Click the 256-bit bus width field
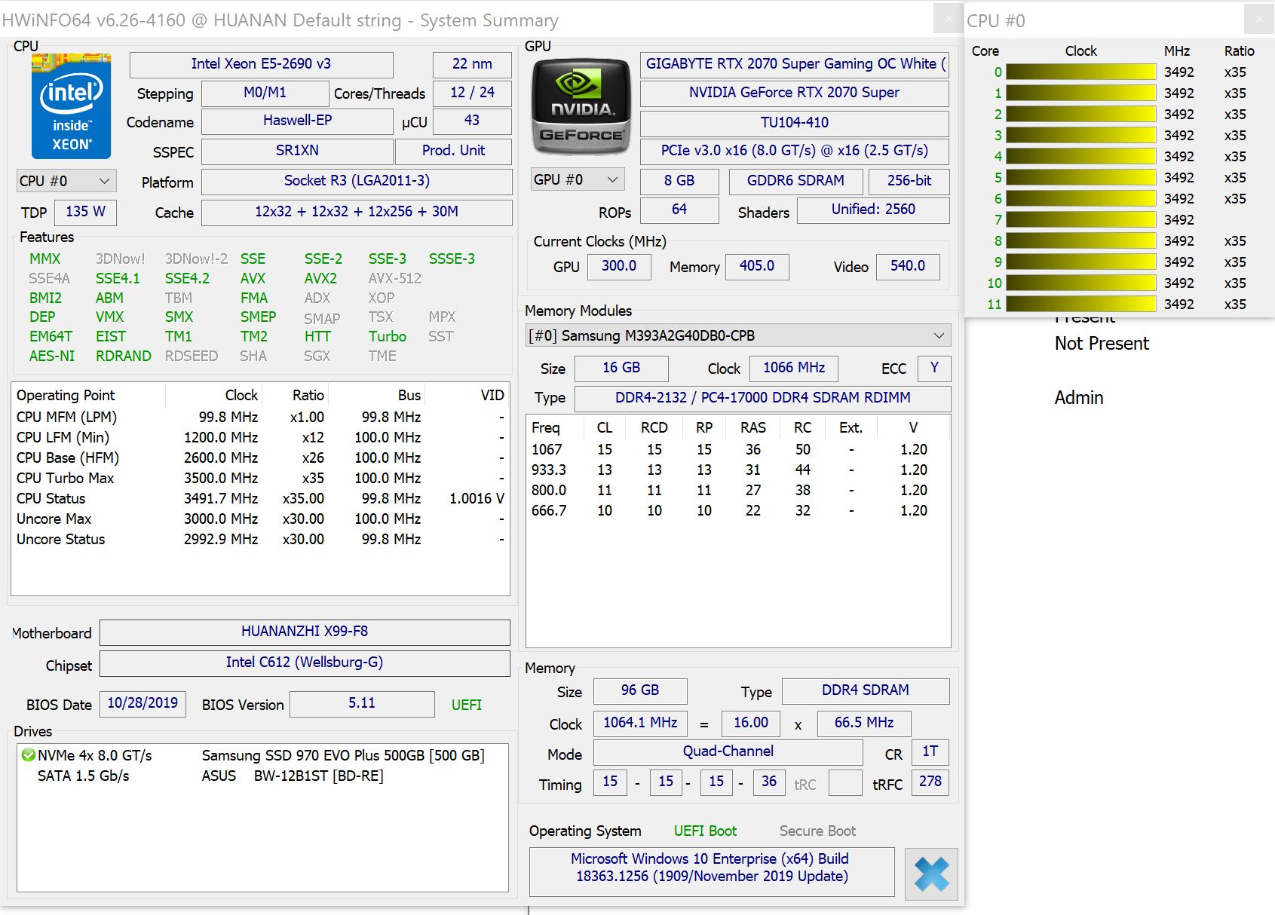The height and width of the screenshot is (915, 1275). [909, 181]
